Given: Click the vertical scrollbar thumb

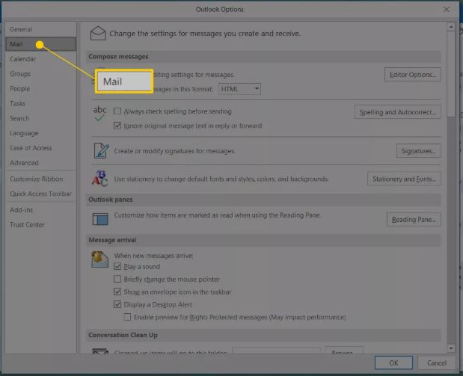Looking at the screenshot, I should [451, 74].
